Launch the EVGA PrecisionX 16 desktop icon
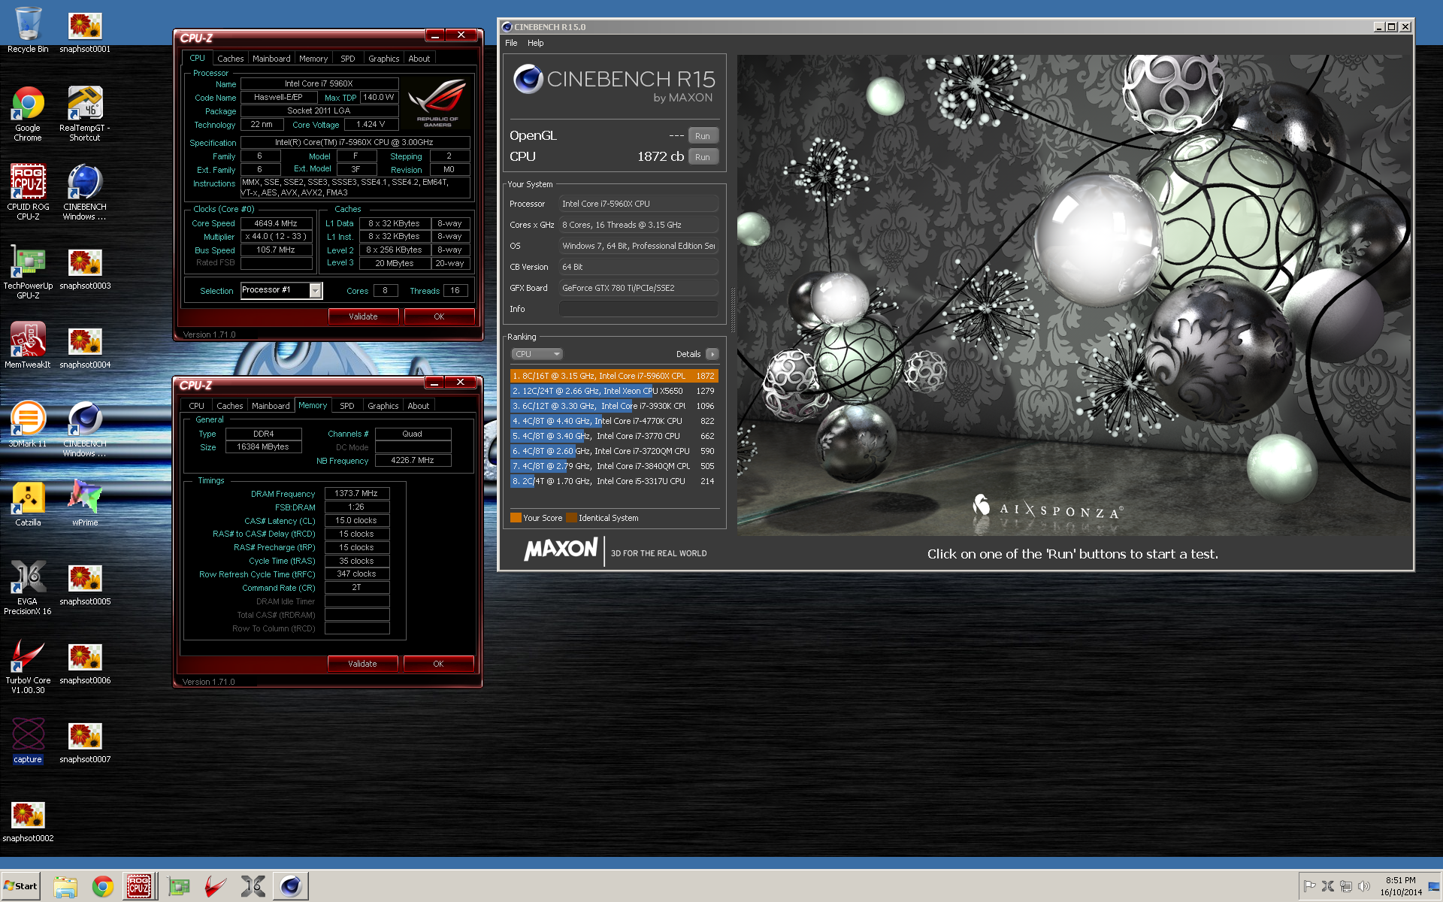The image size is (1443, 902). (28, 587)
